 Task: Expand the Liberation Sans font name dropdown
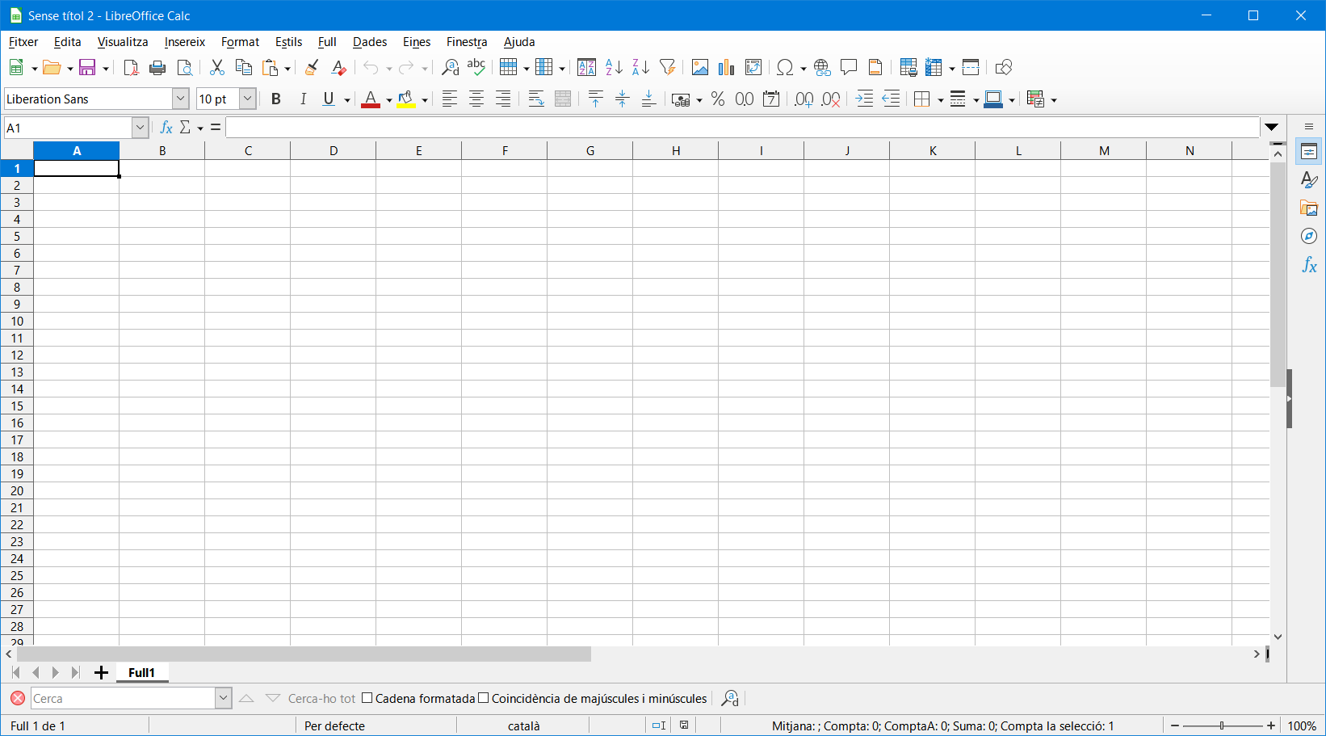180,99
